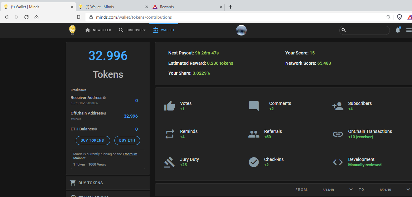Switch to the Rewards browser tab
The image size is (412, 197).
coord(187,7)
